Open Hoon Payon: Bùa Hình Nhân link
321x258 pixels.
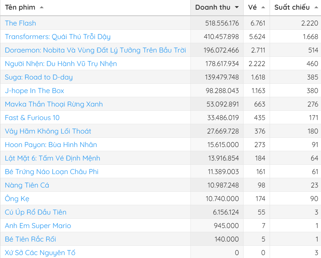[x=51, y=145]
